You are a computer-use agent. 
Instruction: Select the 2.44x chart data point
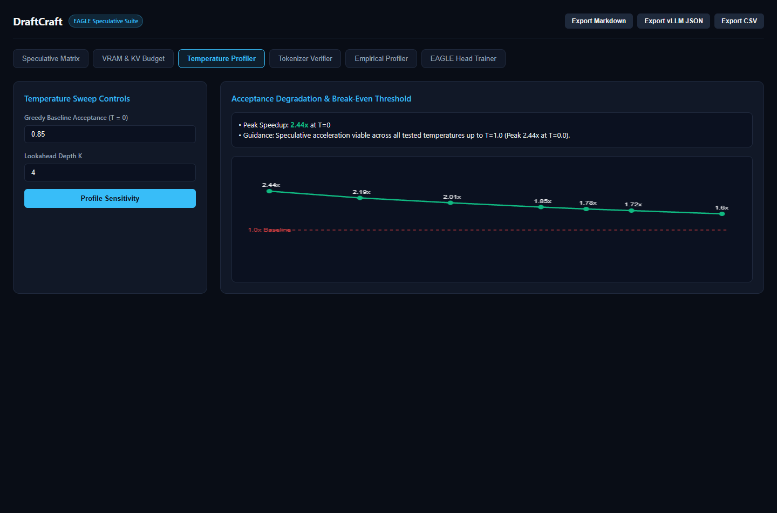270,191
